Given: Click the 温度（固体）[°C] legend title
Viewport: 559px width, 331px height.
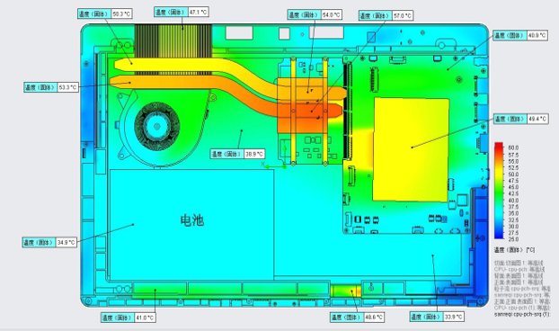Looking at the screenshot, I should pos(514,250).
